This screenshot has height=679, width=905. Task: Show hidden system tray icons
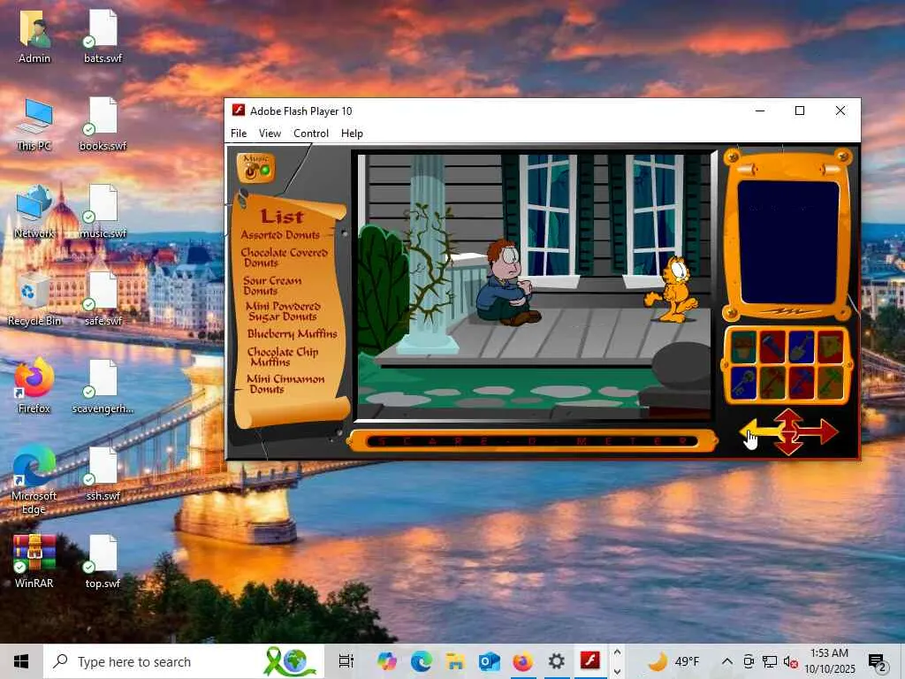coord(727,661)
